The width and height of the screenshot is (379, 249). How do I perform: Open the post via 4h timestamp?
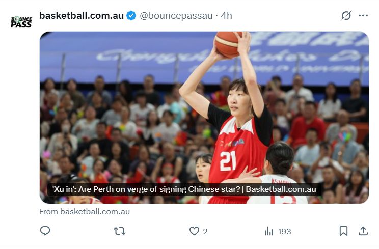tap(226, 16)
